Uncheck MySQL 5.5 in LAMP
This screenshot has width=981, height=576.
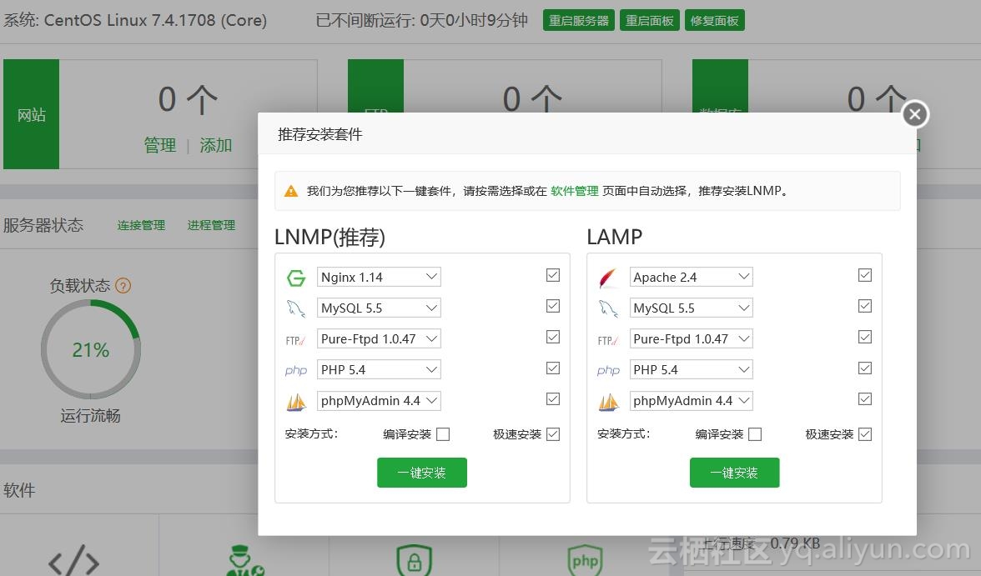865,306
